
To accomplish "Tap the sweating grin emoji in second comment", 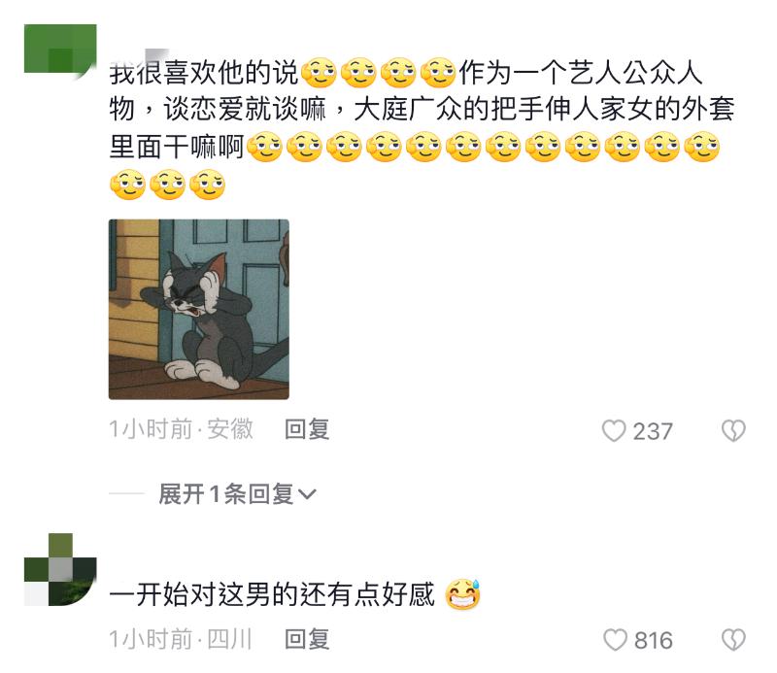I will pos(463,593).
